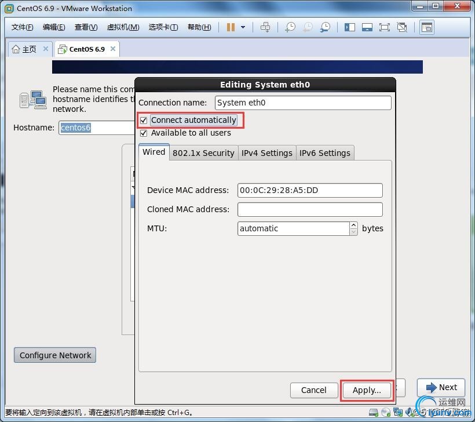This screenshot has width=475, height=422.
Task: Open the power options dropdown arrow
Action: 243,27
